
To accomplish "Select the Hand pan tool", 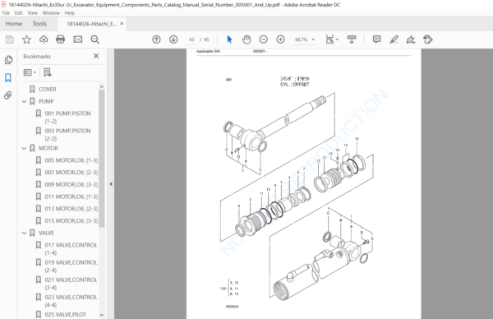I will [246, 39].
